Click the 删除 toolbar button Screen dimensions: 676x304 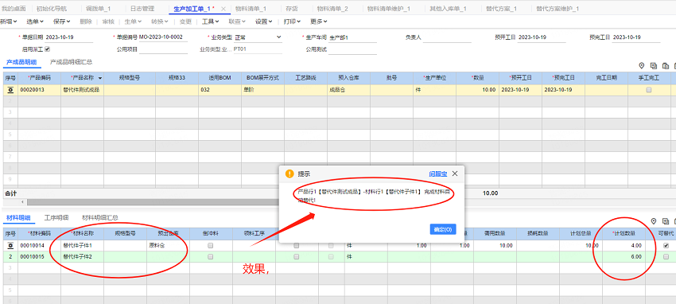[86, 21]
